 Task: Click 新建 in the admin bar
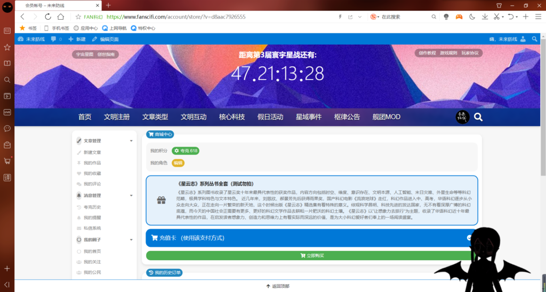77,39
